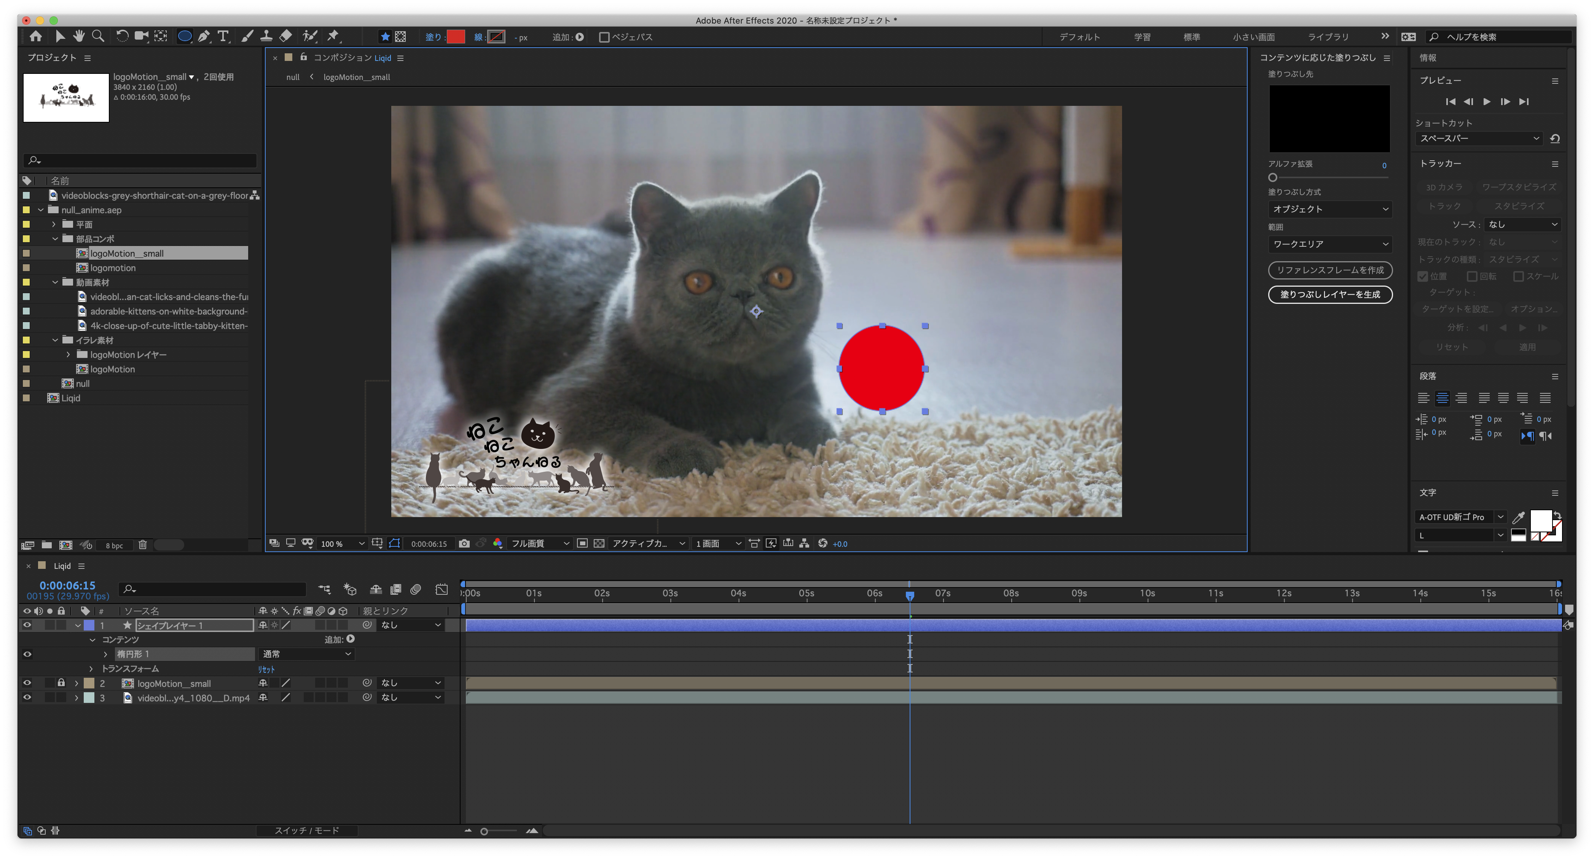Click the Shape tool icon

(182, 37)
